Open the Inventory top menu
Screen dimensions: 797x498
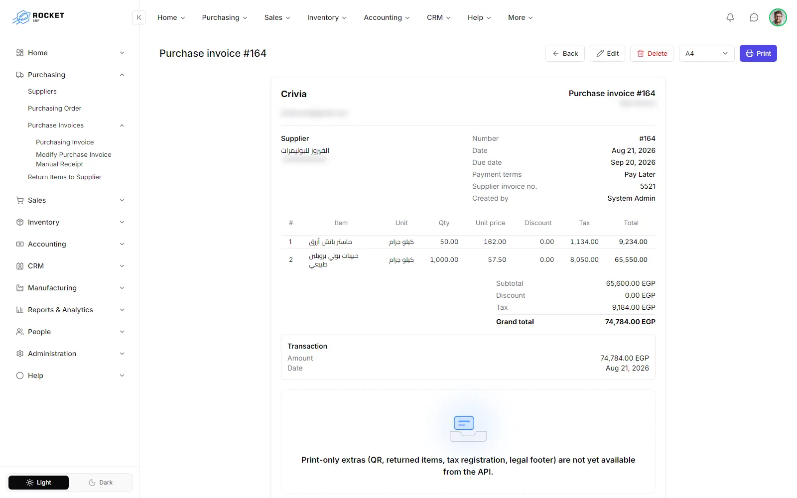pyautogui.click(x=327, y=17)
